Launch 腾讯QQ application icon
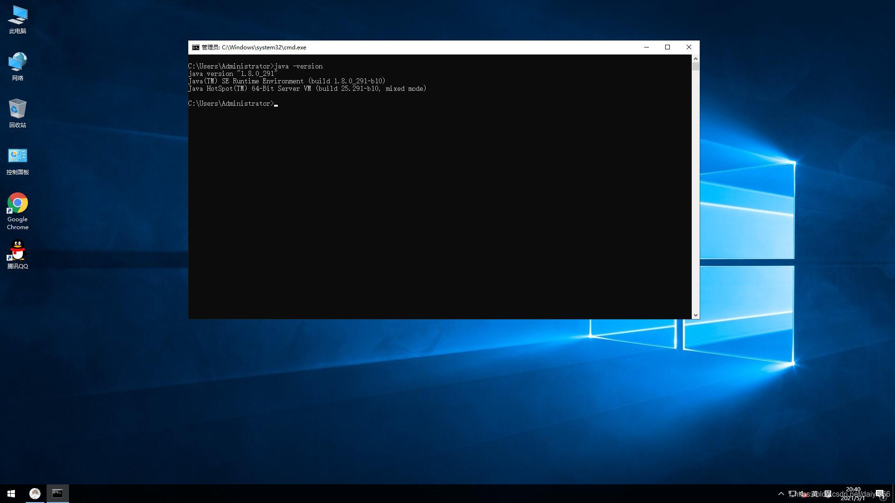895x503 pixels. coord(17,254)
